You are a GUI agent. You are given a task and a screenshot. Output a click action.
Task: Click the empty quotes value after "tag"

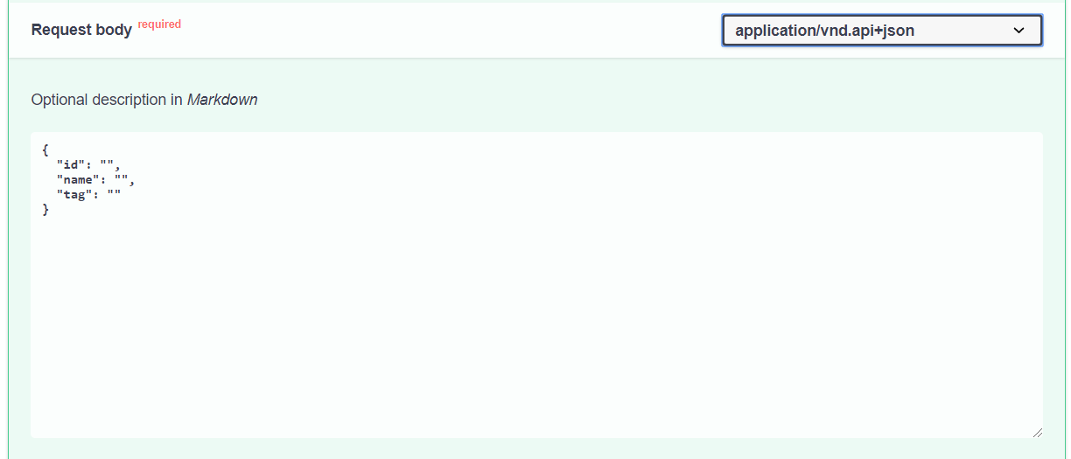pyautogui.click(x=113, y=195)
